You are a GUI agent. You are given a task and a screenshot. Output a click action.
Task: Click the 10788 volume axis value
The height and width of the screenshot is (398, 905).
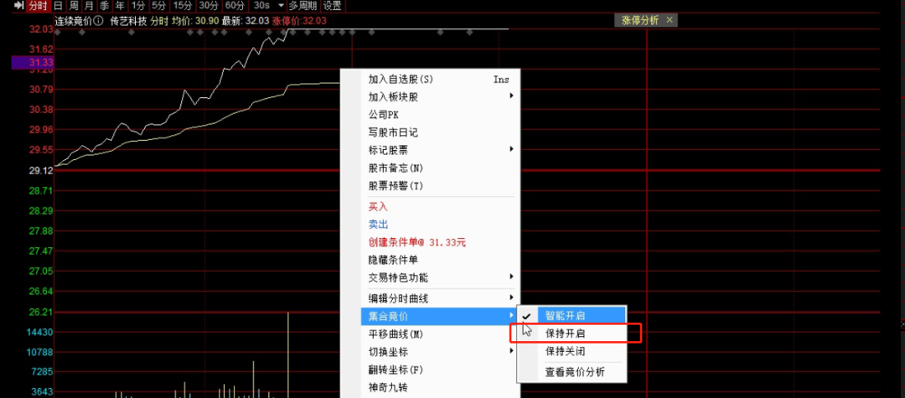coord(40,352)
